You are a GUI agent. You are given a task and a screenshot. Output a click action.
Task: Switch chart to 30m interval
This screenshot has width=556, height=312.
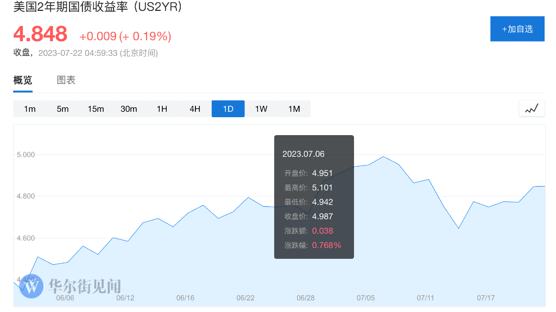(129, 109)
